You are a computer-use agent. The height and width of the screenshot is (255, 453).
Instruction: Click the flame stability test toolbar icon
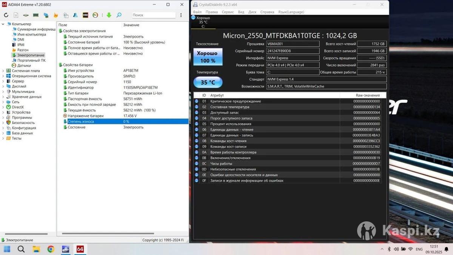point(56,15)
